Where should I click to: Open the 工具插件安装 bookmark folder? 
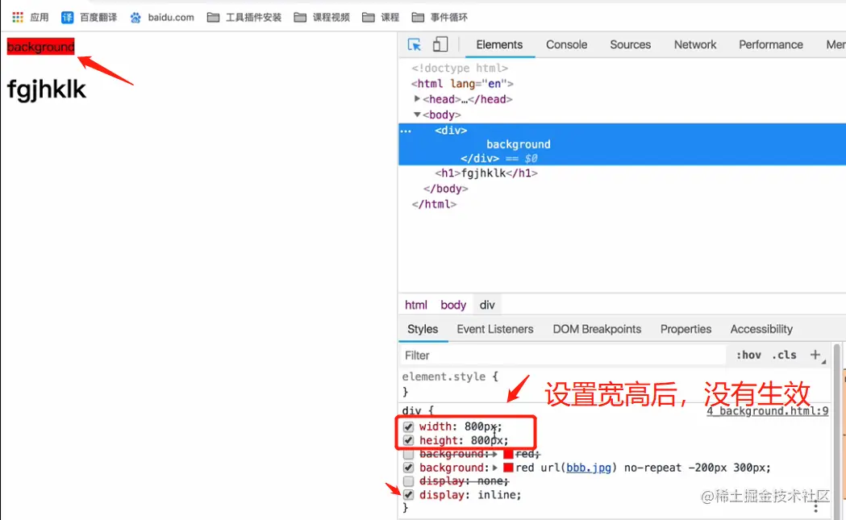[244, 17]
